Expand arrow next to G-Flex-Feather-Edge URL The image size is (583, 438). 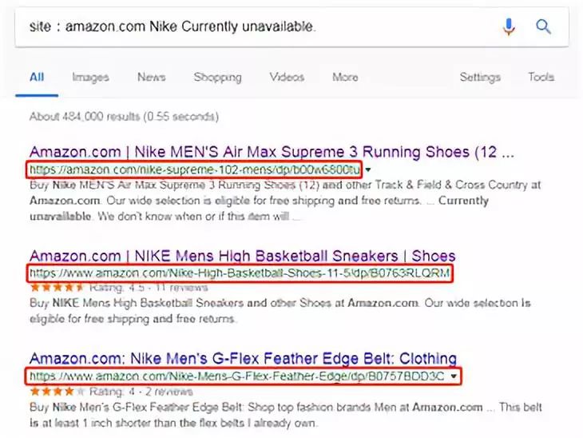[x=454, y=376]
